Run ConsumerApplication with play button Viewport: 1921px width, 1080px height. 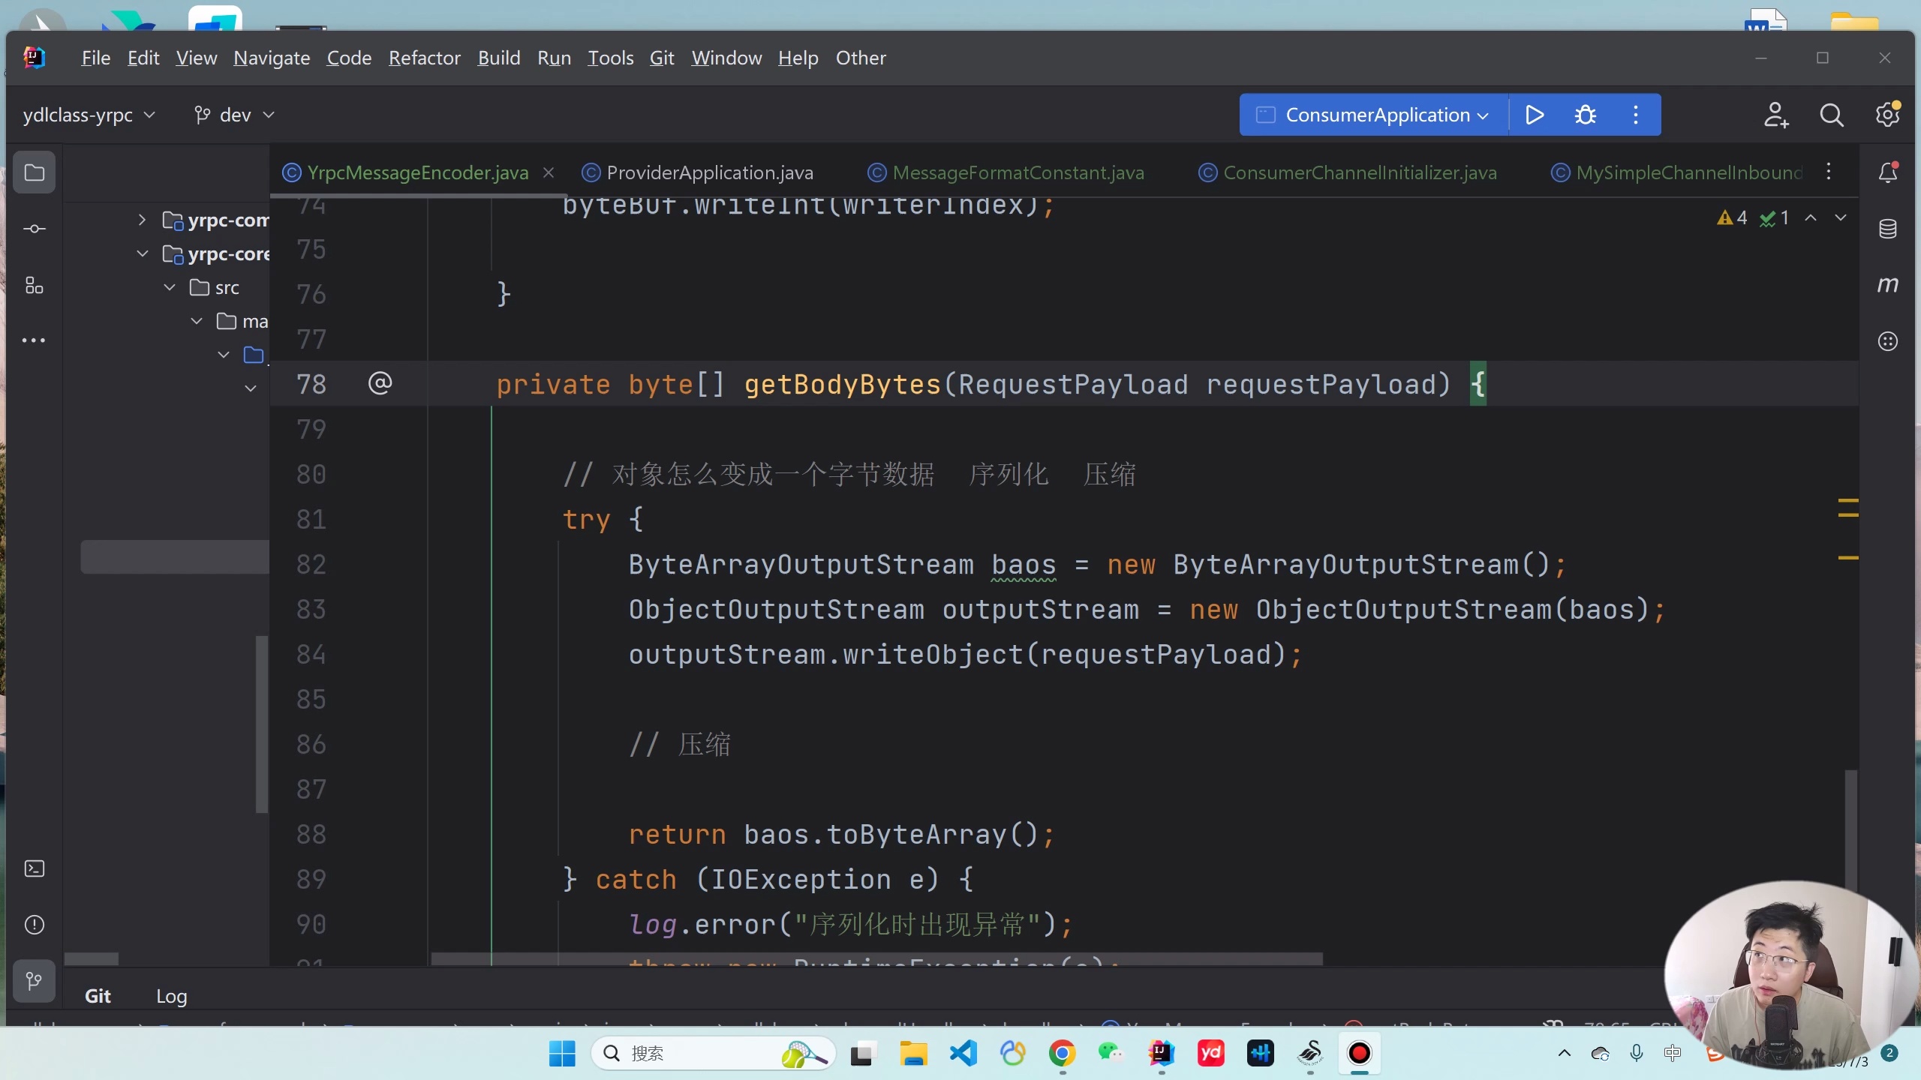tap(1535, 115)
